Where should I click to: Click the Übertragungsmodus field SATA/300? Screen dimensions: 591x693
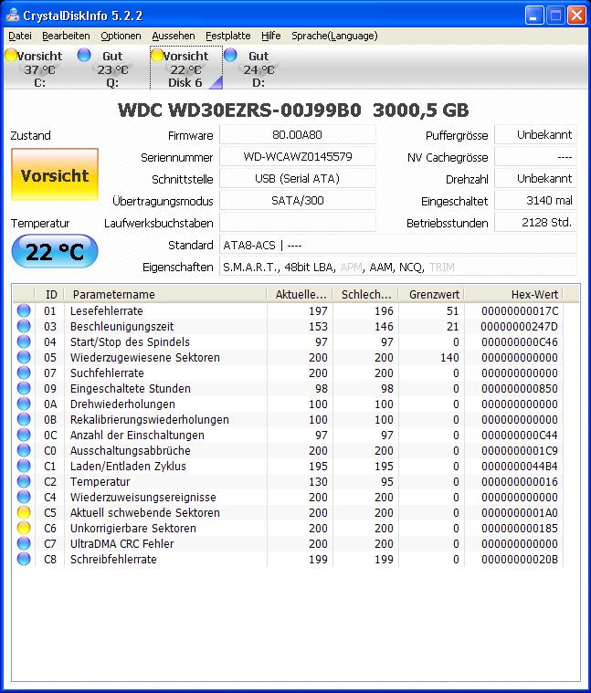(x=298, y=201)
